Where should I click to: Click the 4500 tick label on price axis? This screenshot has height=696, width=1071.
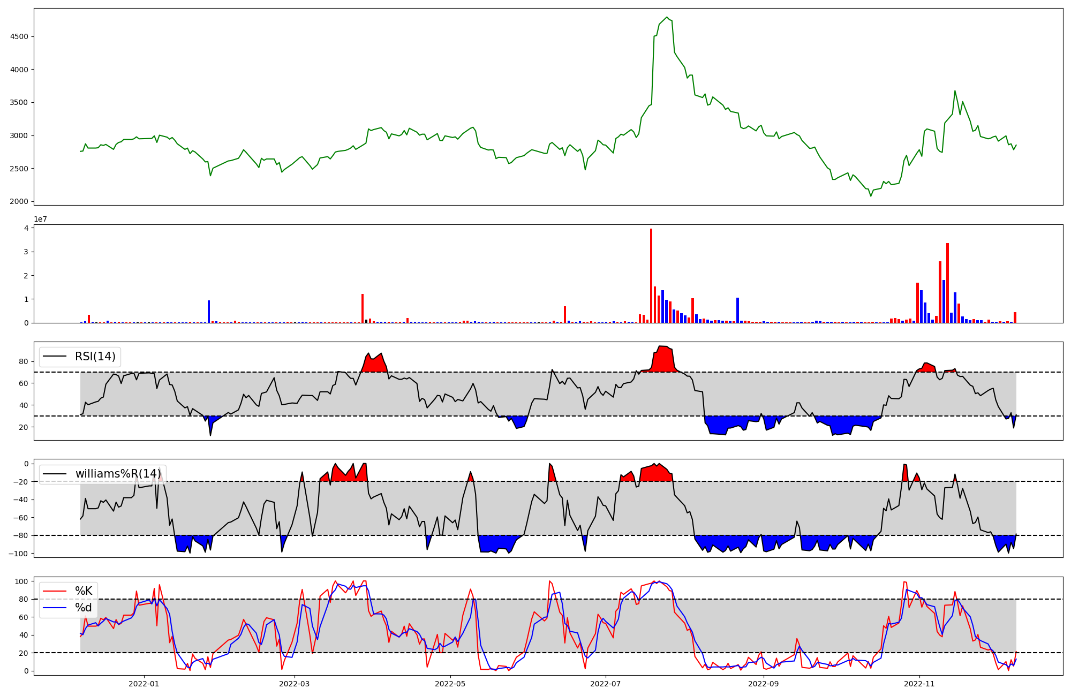(x=20, y=37)
